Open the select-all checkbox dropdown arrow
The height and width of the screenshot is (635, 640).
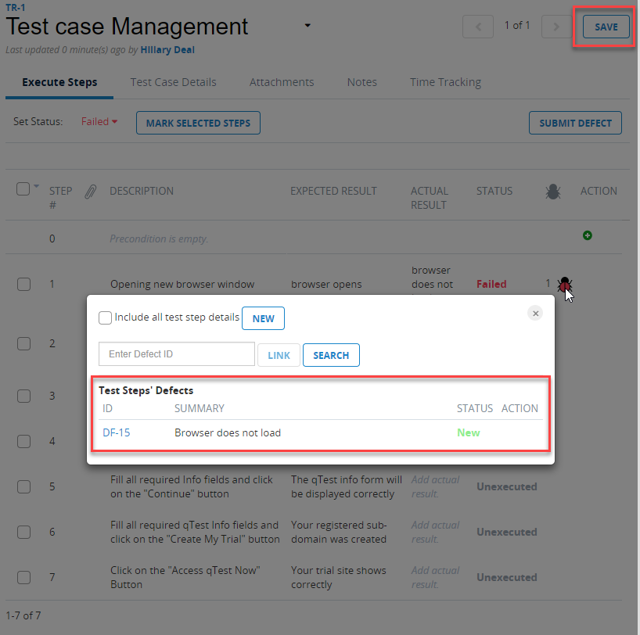[x=36, y=186]
